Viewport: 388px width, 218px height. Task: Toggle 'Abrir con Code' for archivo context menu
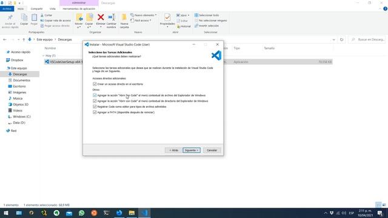tap(95, 95)
